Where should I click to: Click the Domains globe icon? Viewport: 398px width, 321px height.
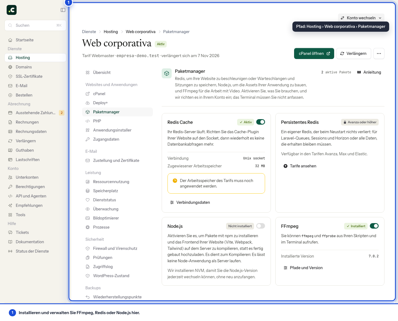pyautogui.click(x=10, y=67)
